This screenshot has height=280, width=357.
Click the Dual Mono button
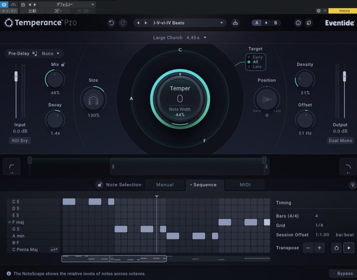[340, 141]
